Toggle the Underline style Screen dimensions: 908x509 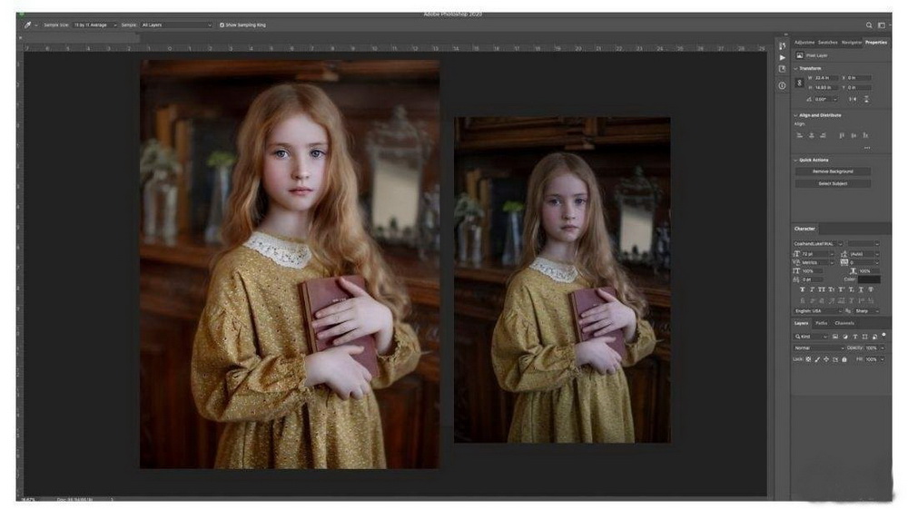coord(861,289)
